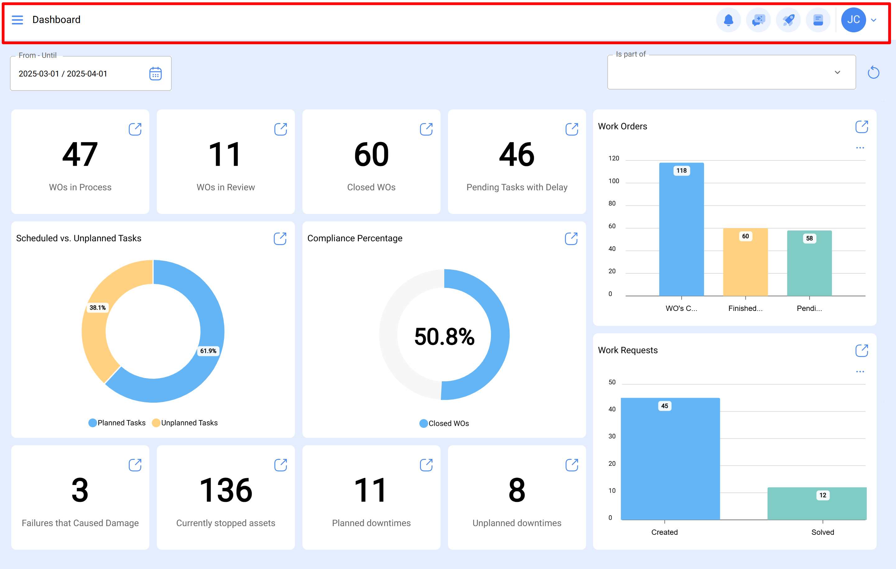Refresh using the reload icon near Is part of
The image size is (896, 569).
(874, 72)
